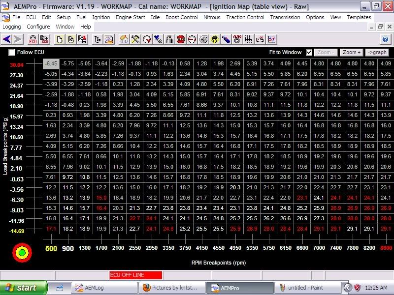Uncheck the Fit to Window checkbox

(309, 52)
